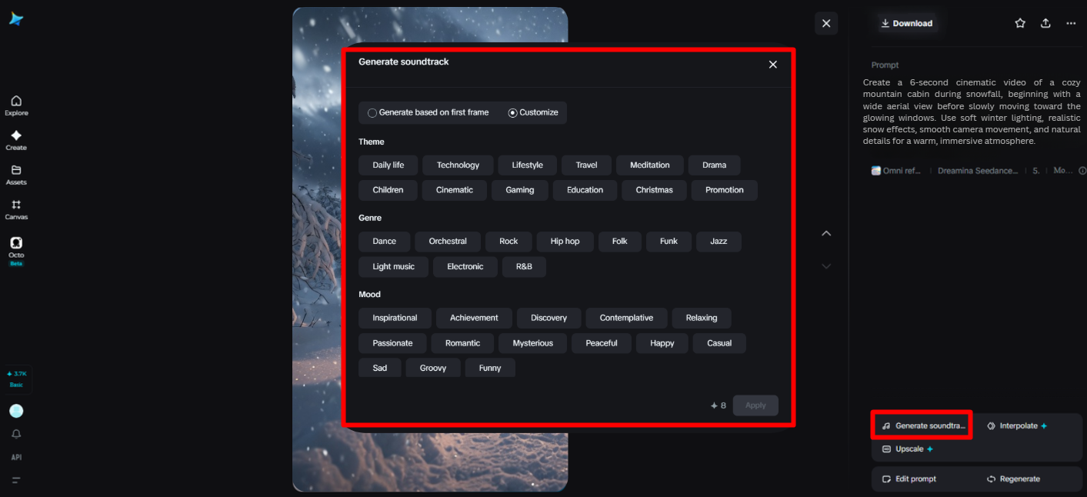Choose the Meditation theme
The width and height of the screenshot is (1087, 497).
tap(650, 165)
